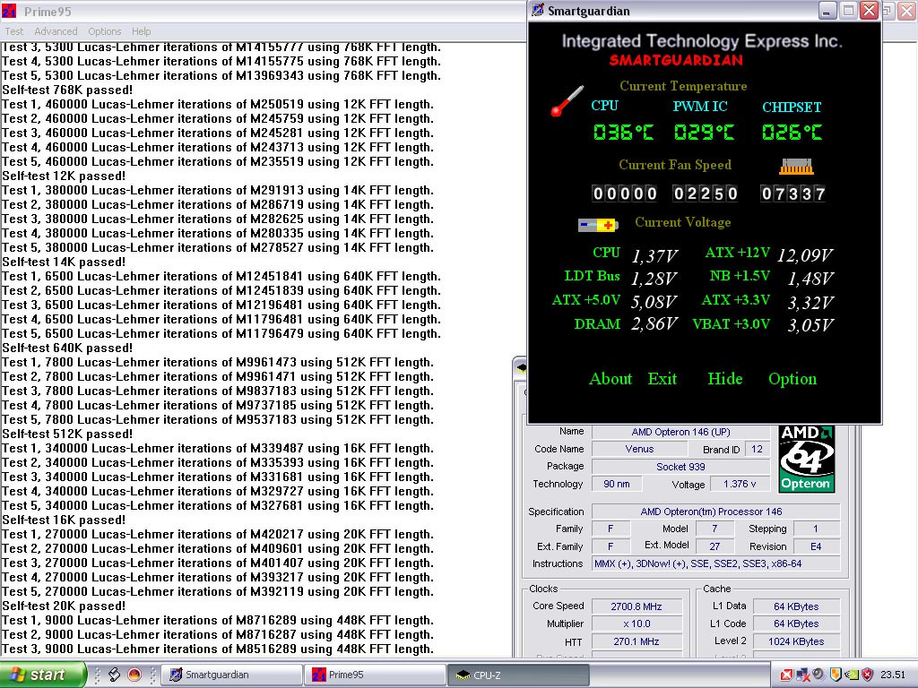The image size is (918, 688).
Task: Click the Code Name field Venus
Action: pyautogui.click(x=639, y=450)
